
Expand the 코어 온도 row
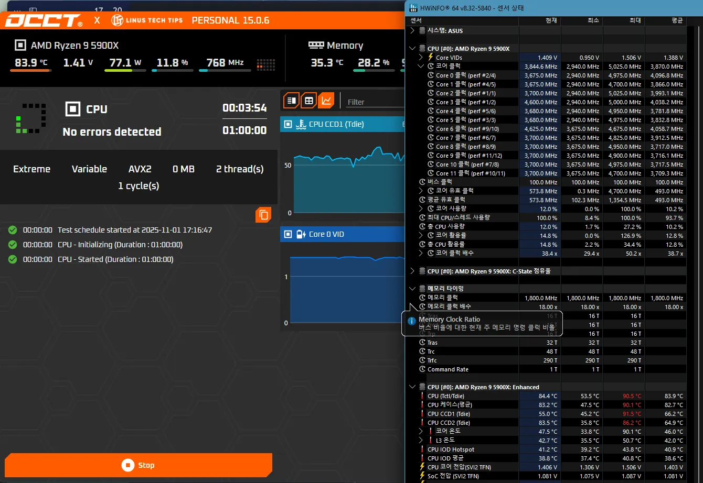click(421, 431)
